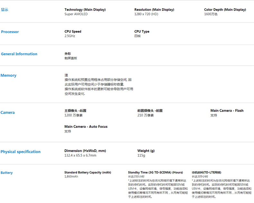Click the 2.5GHz CPU speed value
254x203 pixels.
pos(70,36)
